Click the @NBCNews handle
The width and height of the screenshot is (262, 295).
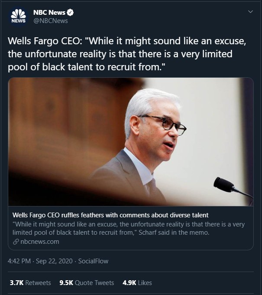(50, 21)
